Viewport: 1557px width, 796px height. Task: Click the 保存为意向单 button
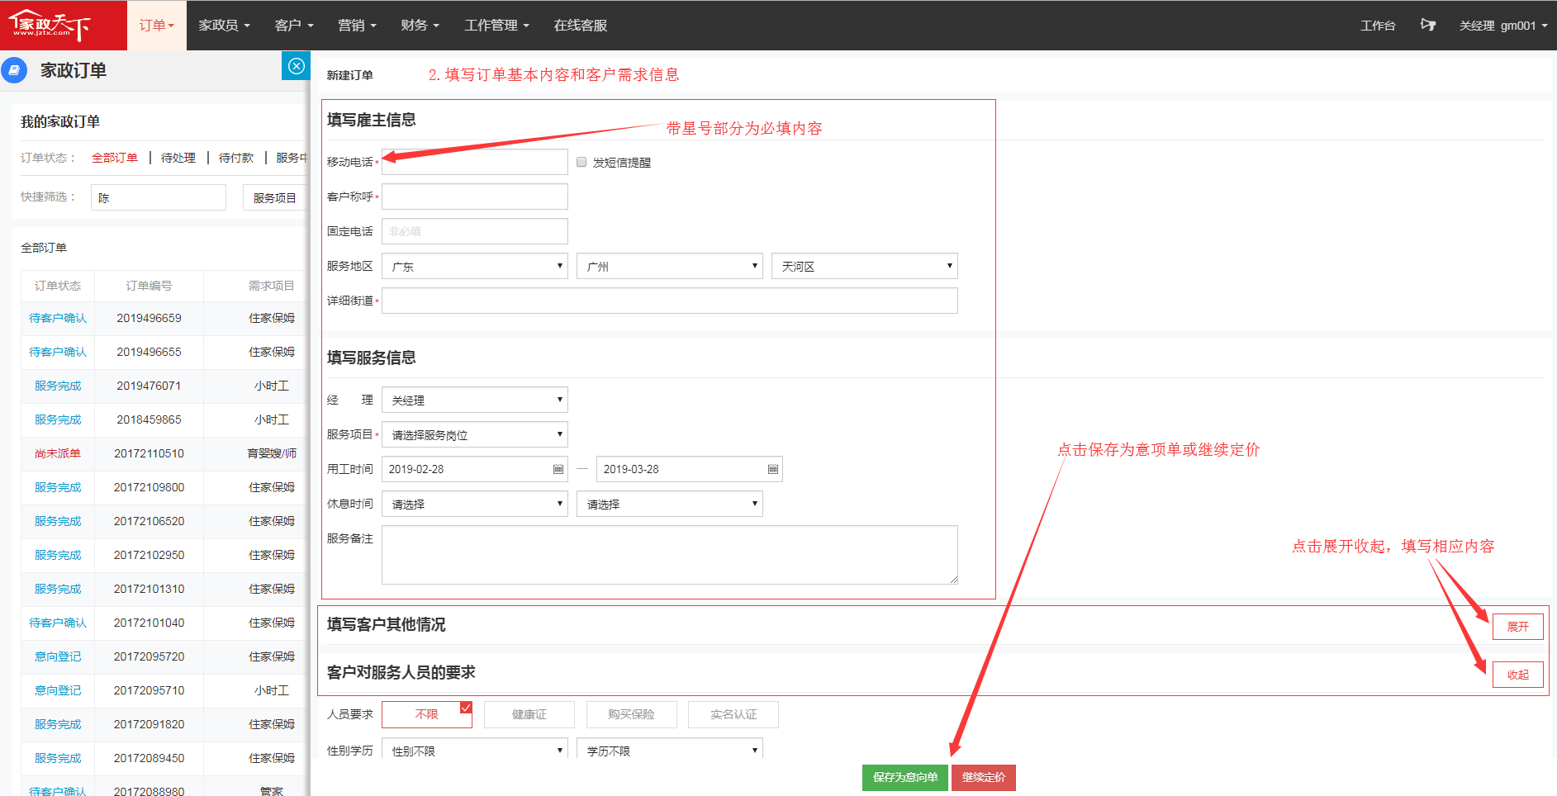click(x=905, y=777)
